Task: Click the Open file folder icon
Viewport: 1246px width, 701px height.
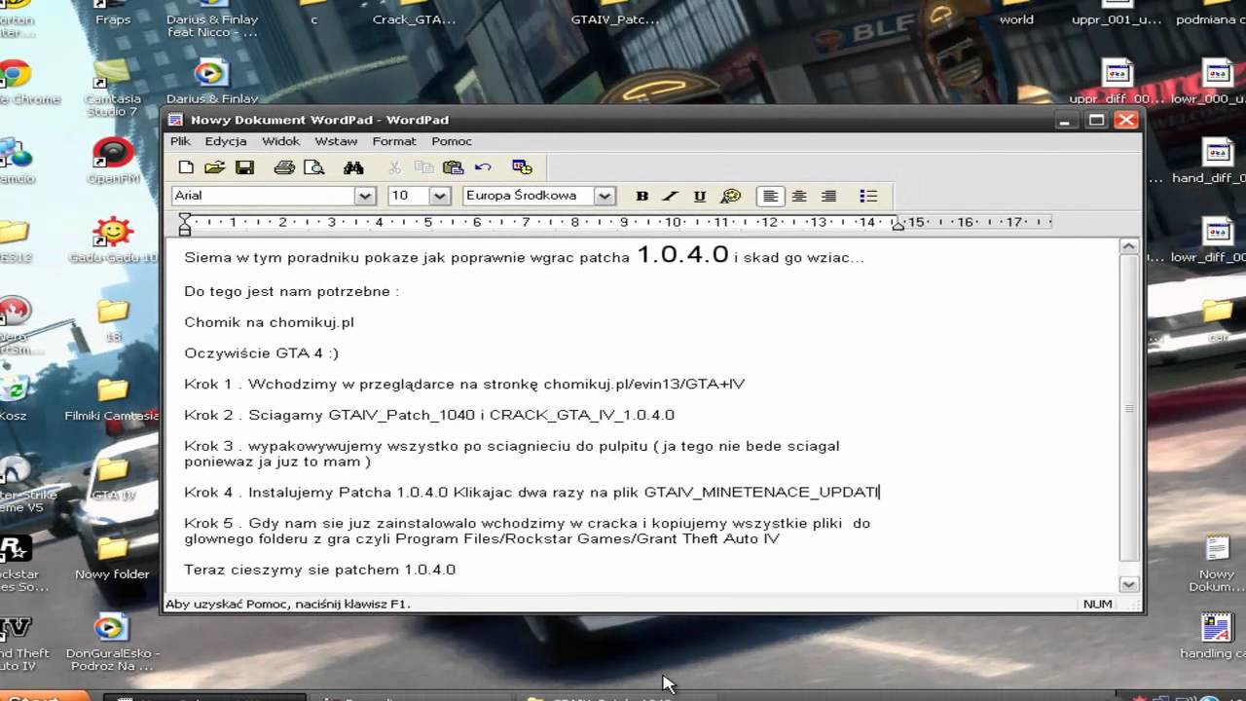Action: 215,167
